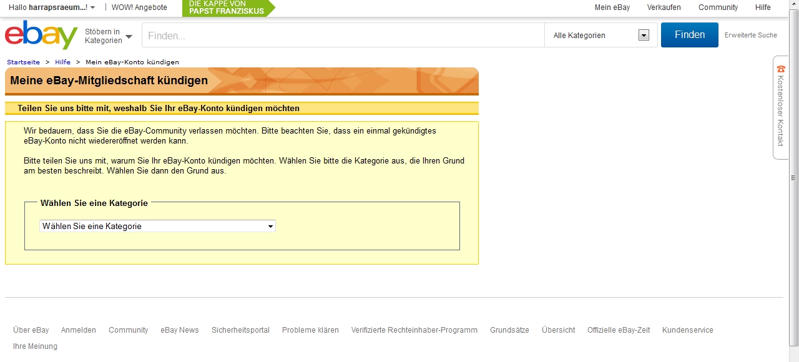The height and width of the screenshot is (362, 799).
Task: Click the Finden search input field
Action: [343, 36]
